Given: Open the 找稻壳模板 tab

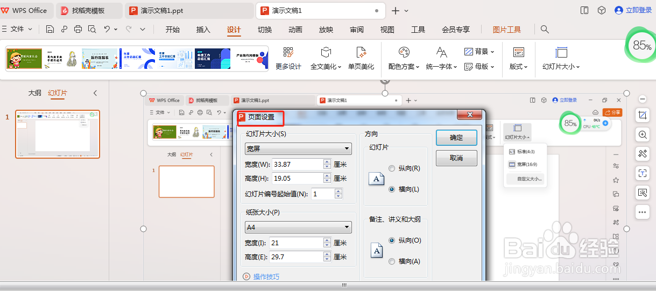Looking at the screenshot, I should click(89, 11).
